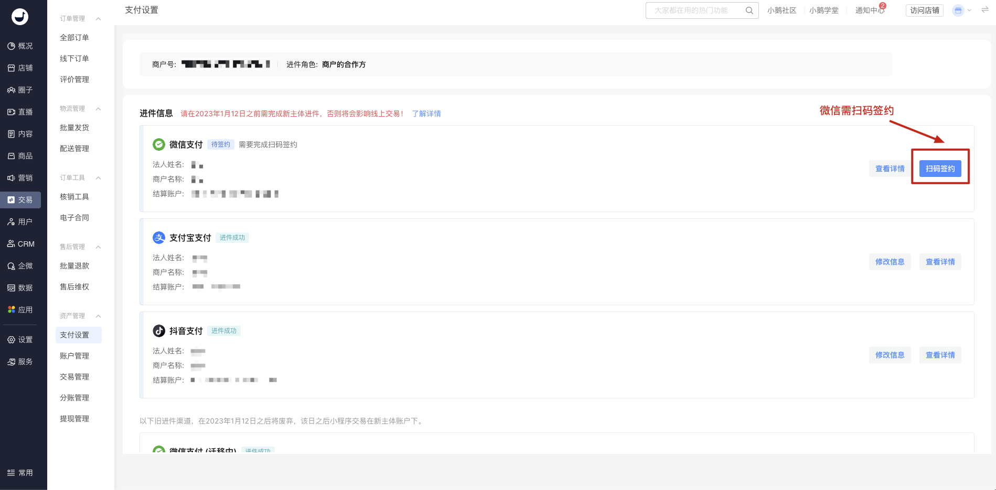The image size is (996, 490).
Task: Click the 了解详情 link
Action: 426,114
